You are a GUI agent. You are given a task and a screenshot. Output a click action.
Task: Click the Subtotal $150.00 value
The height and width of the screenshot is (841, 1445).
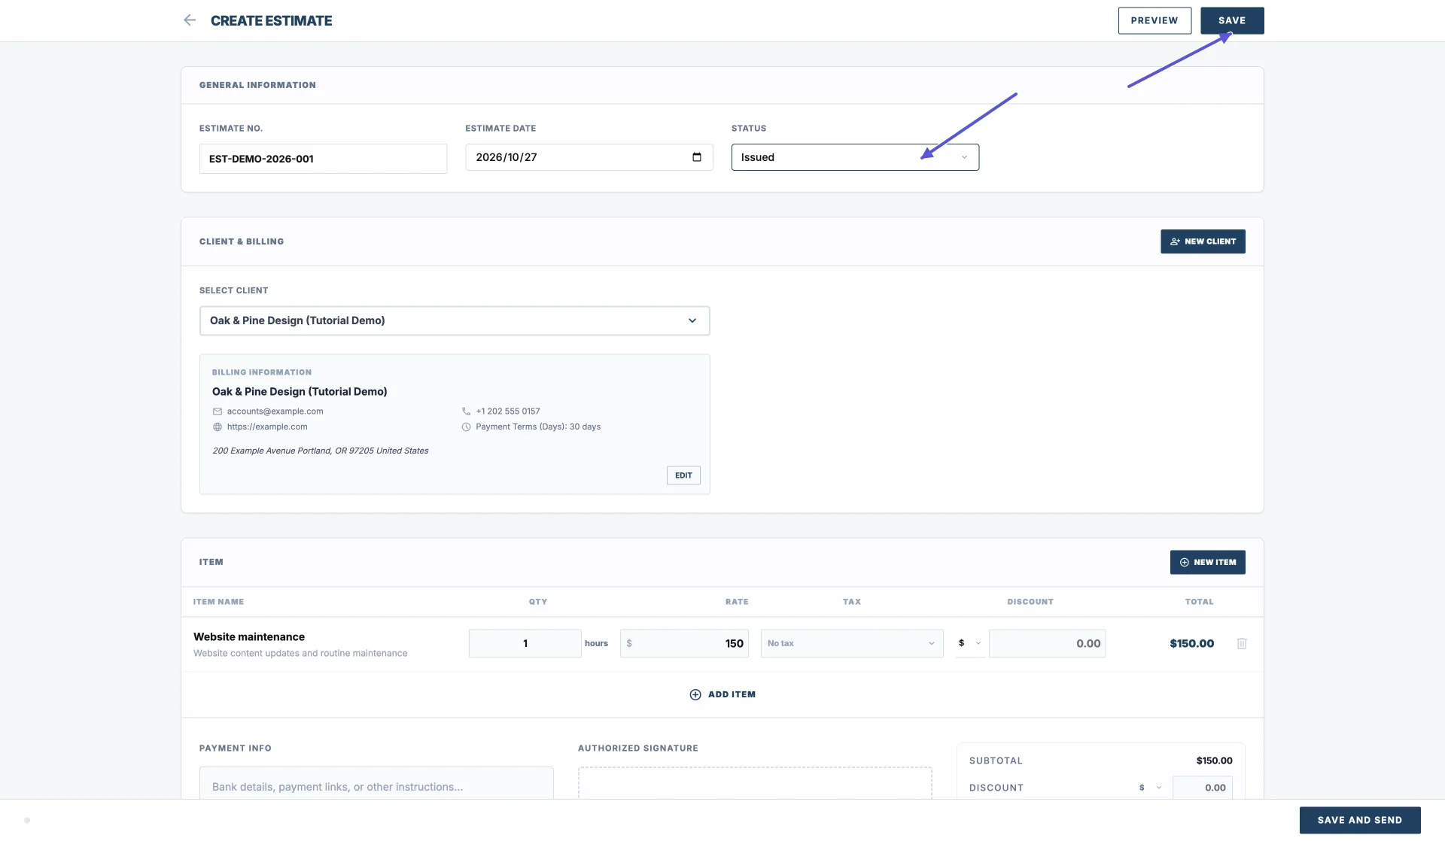click(x=1214, y=761)
